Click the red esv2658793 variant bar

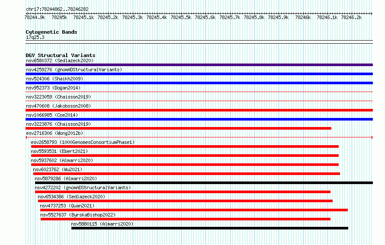tap(185, 146)
